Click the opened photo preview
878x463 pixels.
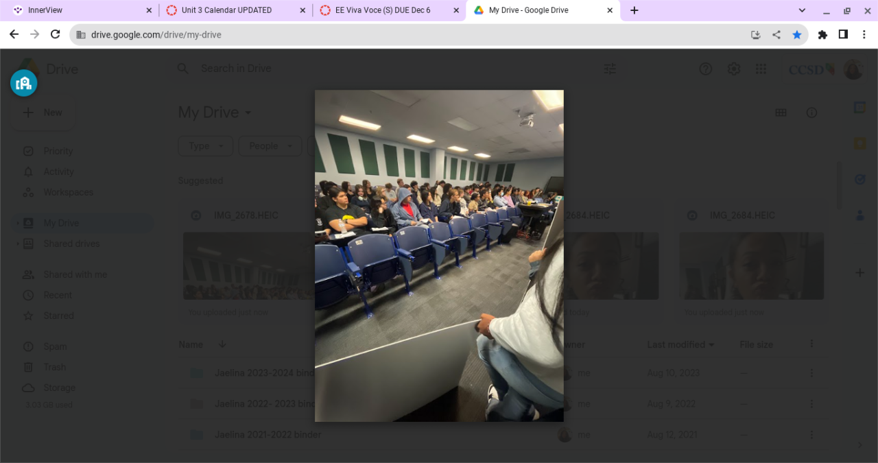coord(439,256)
